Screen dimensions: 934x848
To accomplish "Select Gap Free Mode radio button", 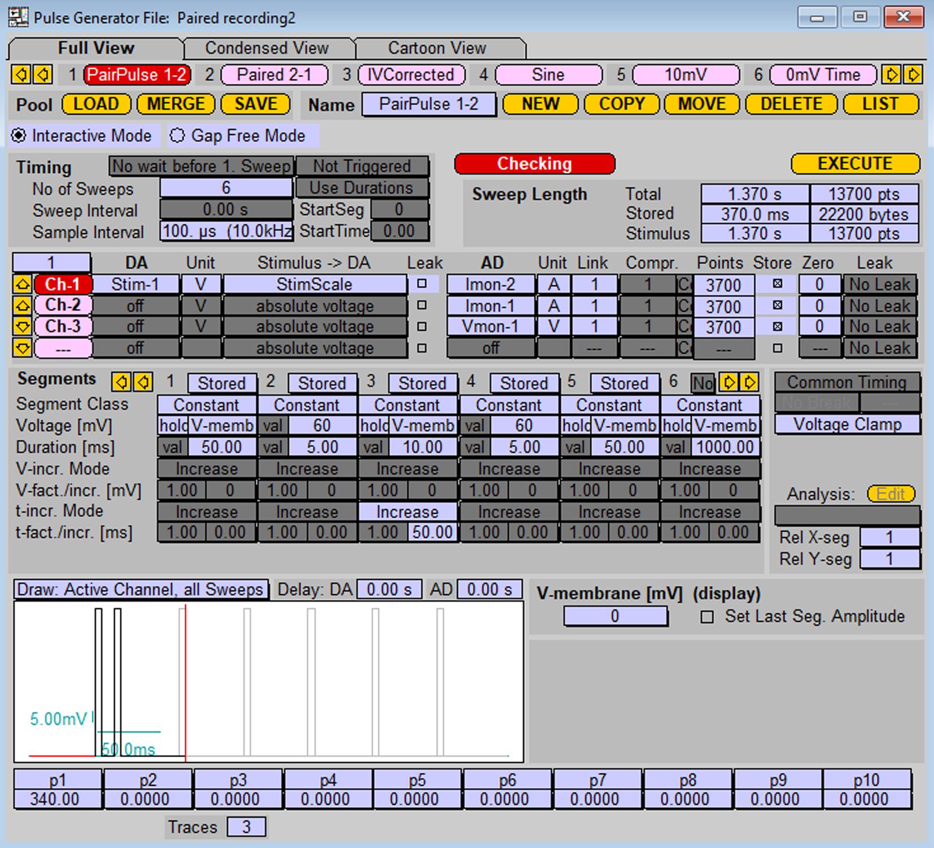I will click(177, 136).
